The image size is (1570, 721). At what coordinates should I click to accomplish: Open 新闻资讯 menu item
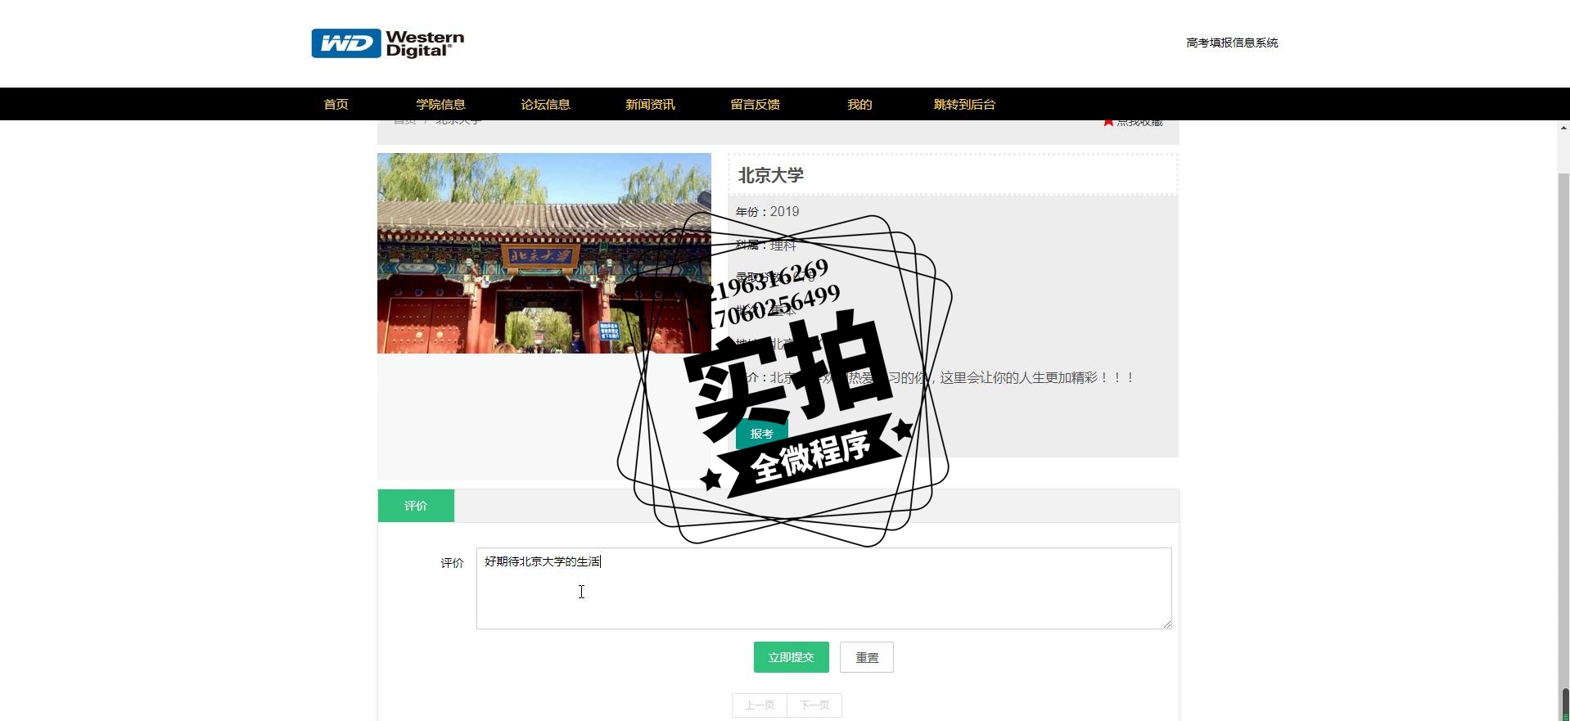[x=650, y=104]
